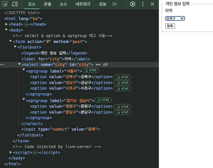213x168 pixels.
Task: Open DevTools settings gear
Action: (133, 4)
